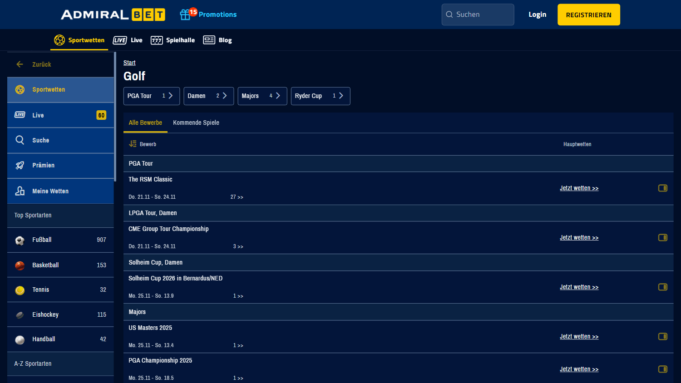Open Blog in top navigation

217,40
